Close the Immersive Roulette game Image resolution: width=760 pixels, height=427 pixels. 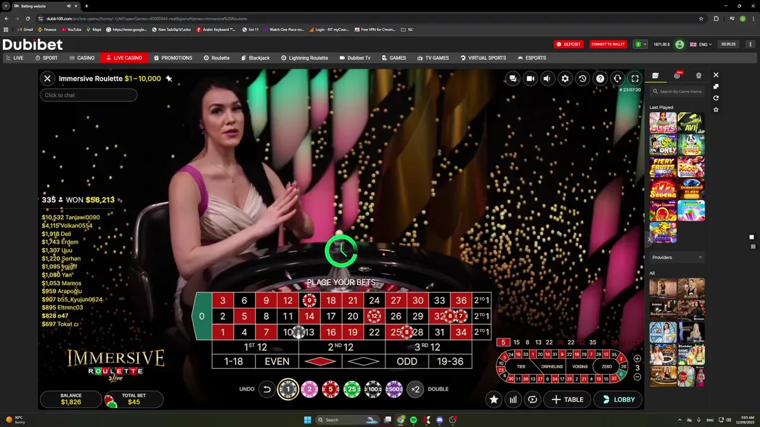47,78
